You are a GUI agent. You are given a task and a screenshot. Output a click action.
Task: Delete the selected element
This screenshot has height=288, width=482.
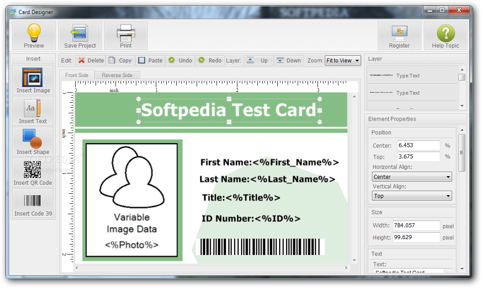click(91, 60)
